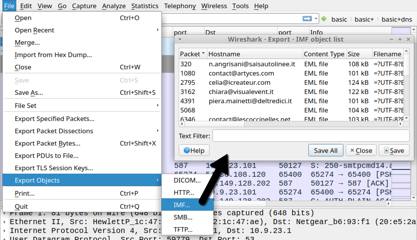This screenshot has width=417, height=240.
Task: Apply the basic+dns filter button
Action: tap(397, 19)
